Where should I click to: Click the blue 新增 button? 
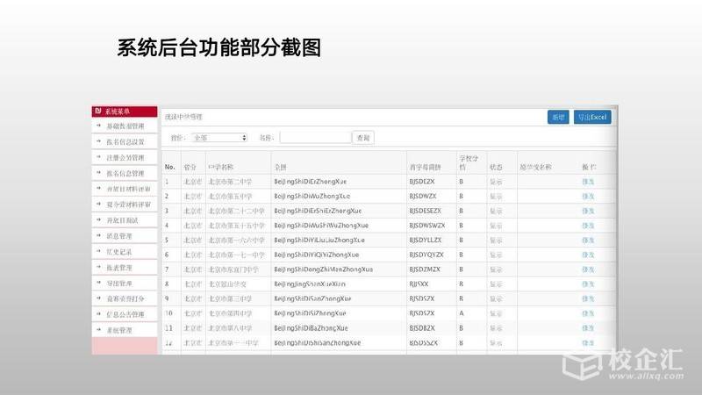tap(558, 118)
